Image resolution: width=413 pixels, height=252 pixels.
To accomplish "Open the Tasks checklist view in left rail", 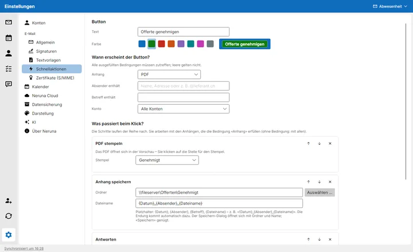I will [x=9, y=69].
